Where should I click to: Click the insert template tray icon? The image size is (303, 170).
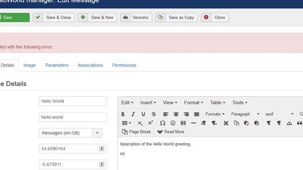289,123
